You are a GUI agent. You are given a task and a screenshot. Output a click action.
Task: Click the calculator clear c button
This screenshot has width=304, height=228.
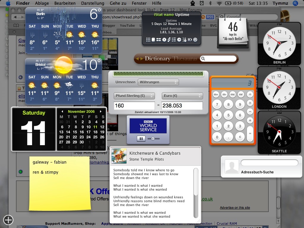point(240,137)
